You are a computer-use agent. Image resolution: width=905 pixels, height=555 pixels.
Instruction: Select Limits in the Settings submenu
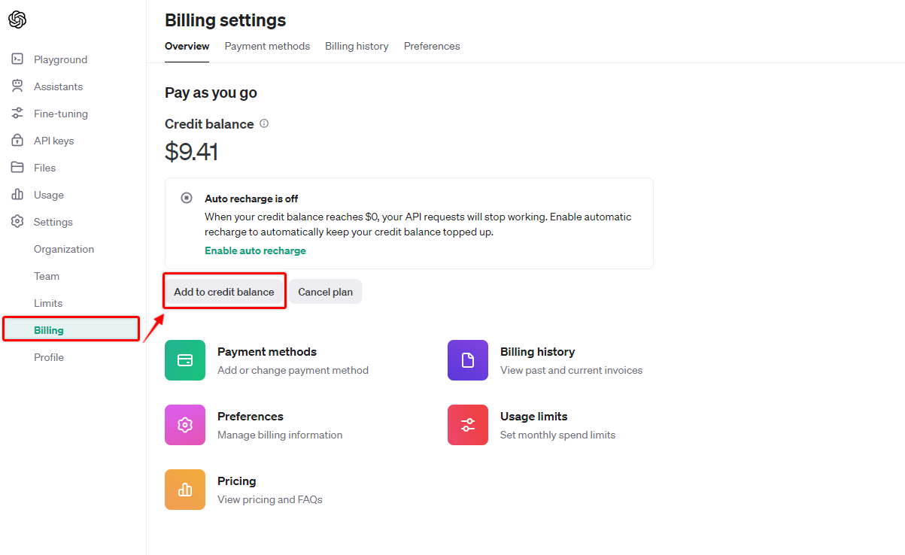[x=48, y=303]
